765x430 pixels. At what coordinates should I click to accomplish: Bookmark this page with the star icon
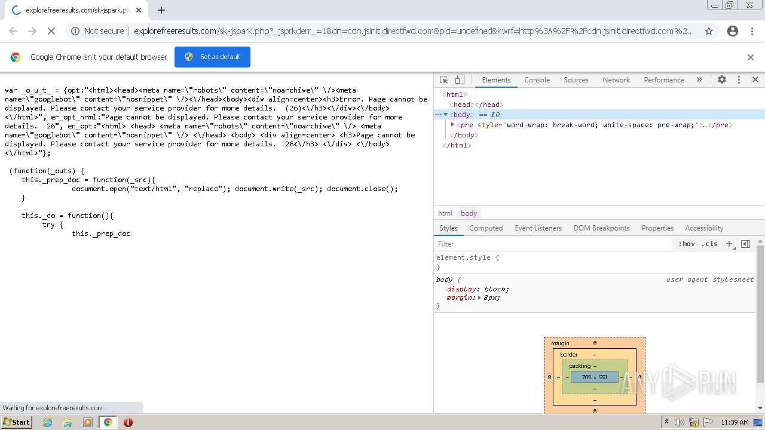pos(709,31)
